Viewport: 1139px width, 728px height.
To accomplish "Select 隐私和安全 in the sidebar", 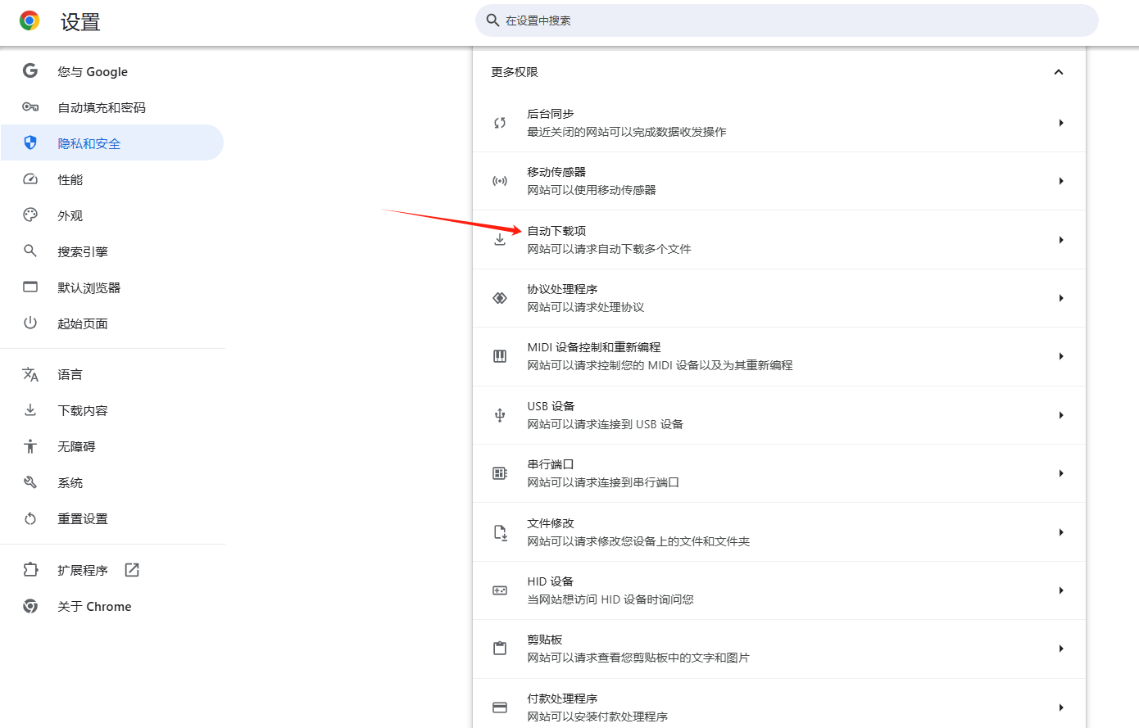I will [112, 143].
